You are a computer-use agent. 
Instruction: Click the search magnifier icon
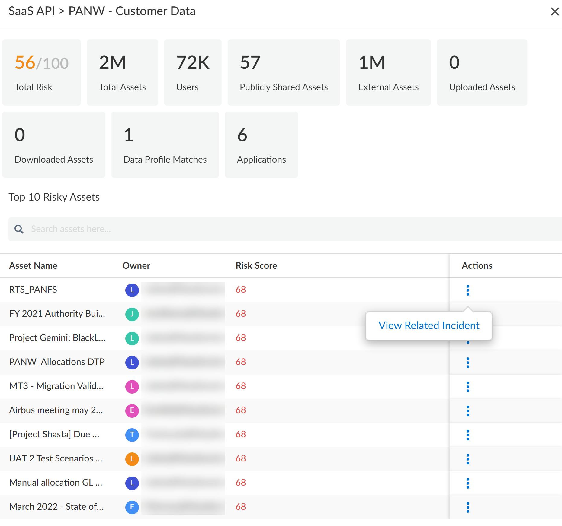19,229
